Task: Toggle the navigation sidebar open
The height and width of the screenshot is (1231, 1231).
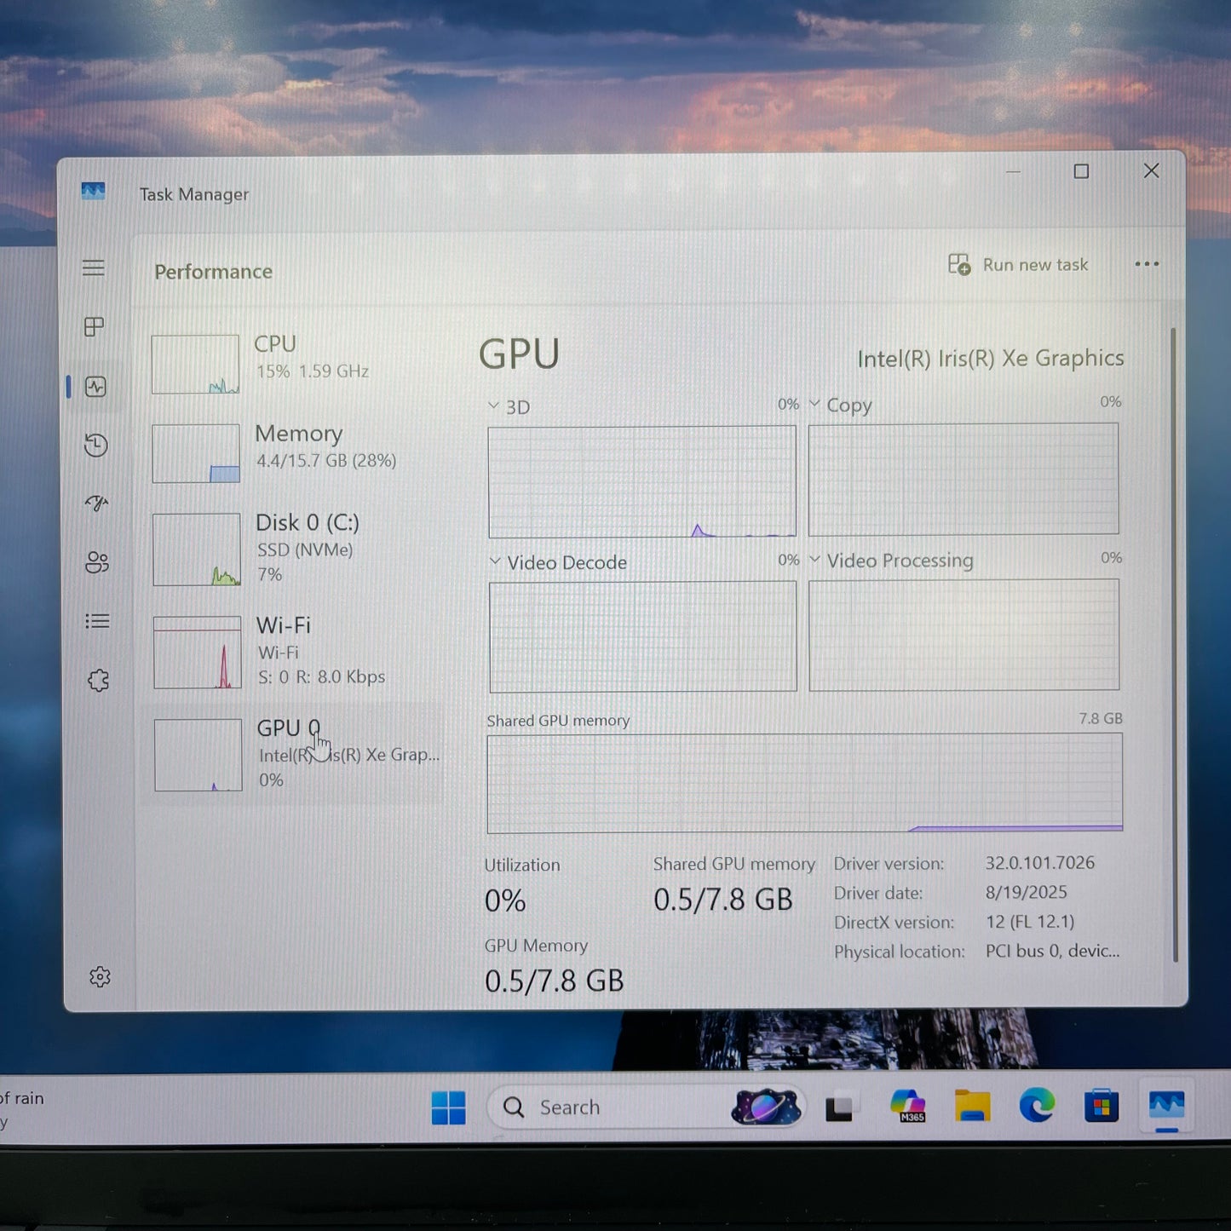Action: [94, 267]
